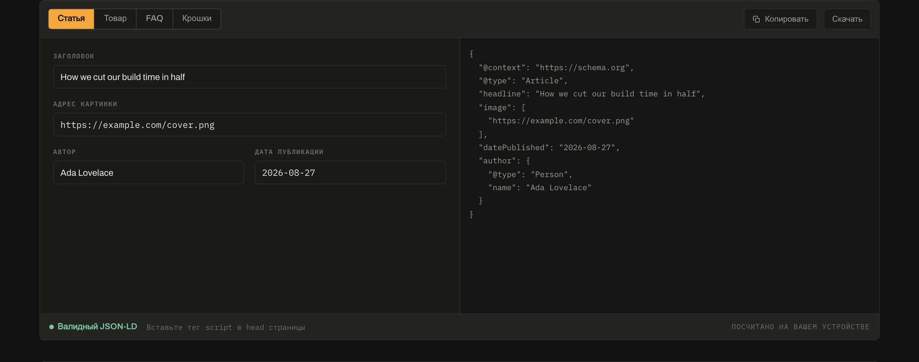Click 'Посчитано на вашем устройстве' footer text
919x362 pixels.
800,327
